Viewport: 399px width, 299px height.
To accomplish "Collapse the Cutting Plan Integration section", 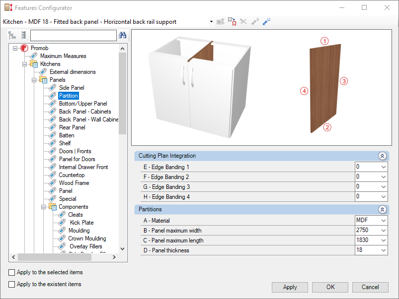I will pyautogui.click(x=382, y=156).
